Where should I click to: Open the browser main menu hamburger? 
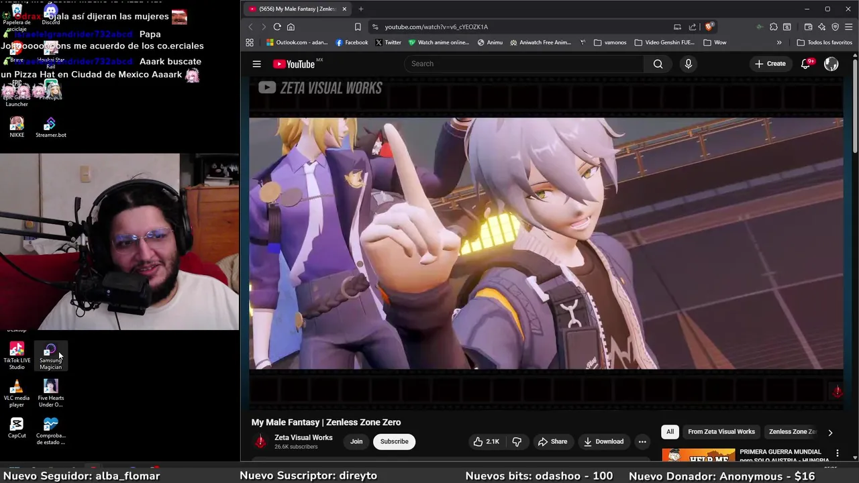coord(848,27)
